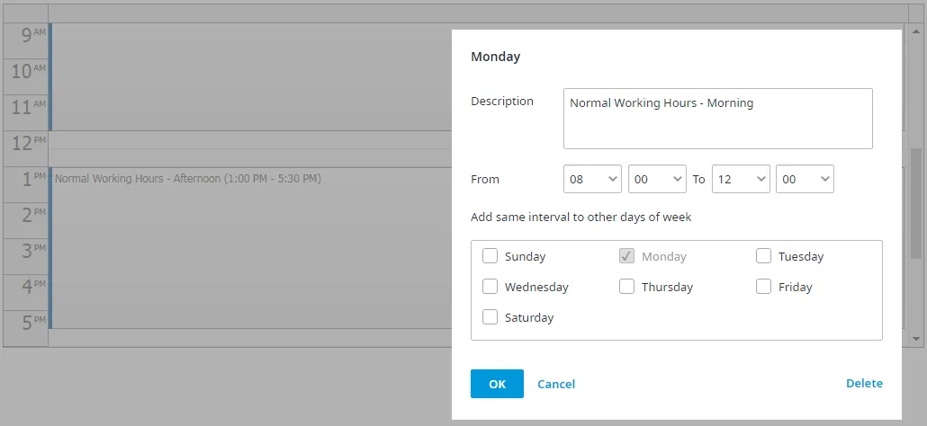Open the From minutes dropdown

tap(657, 179)
